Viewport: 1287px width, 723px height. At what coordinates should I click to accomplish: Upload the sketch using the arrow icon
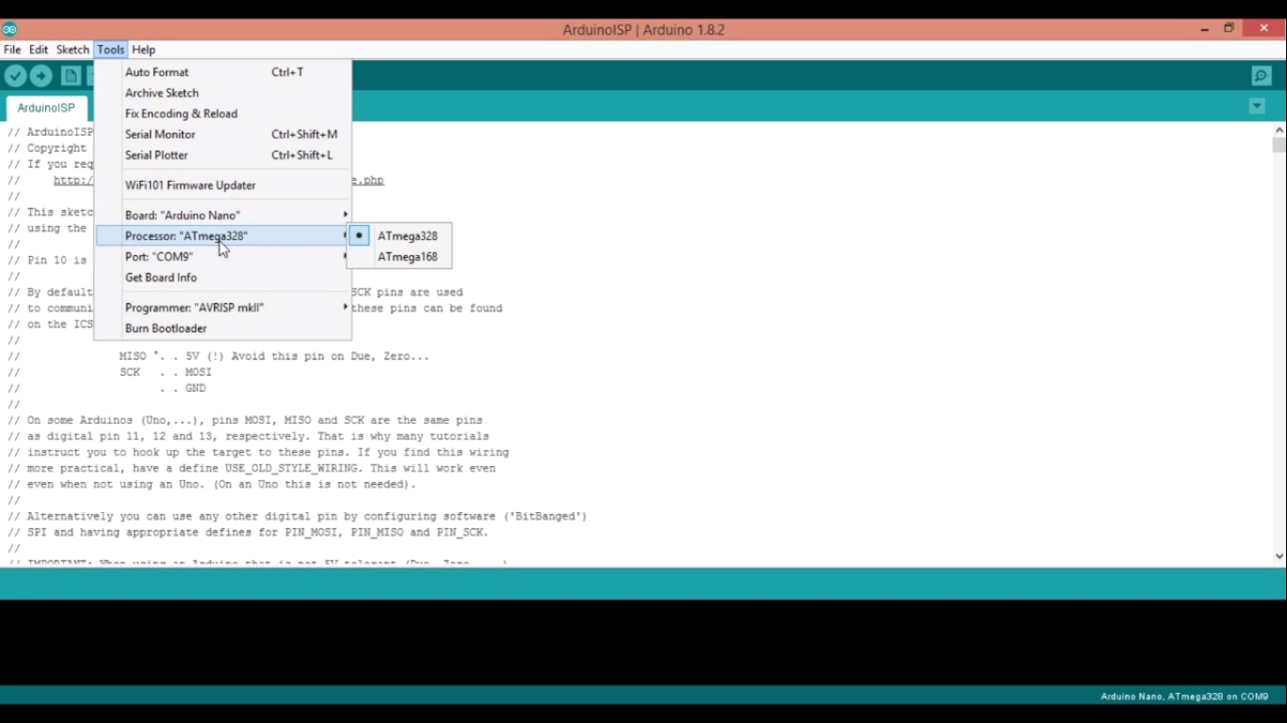41,75
